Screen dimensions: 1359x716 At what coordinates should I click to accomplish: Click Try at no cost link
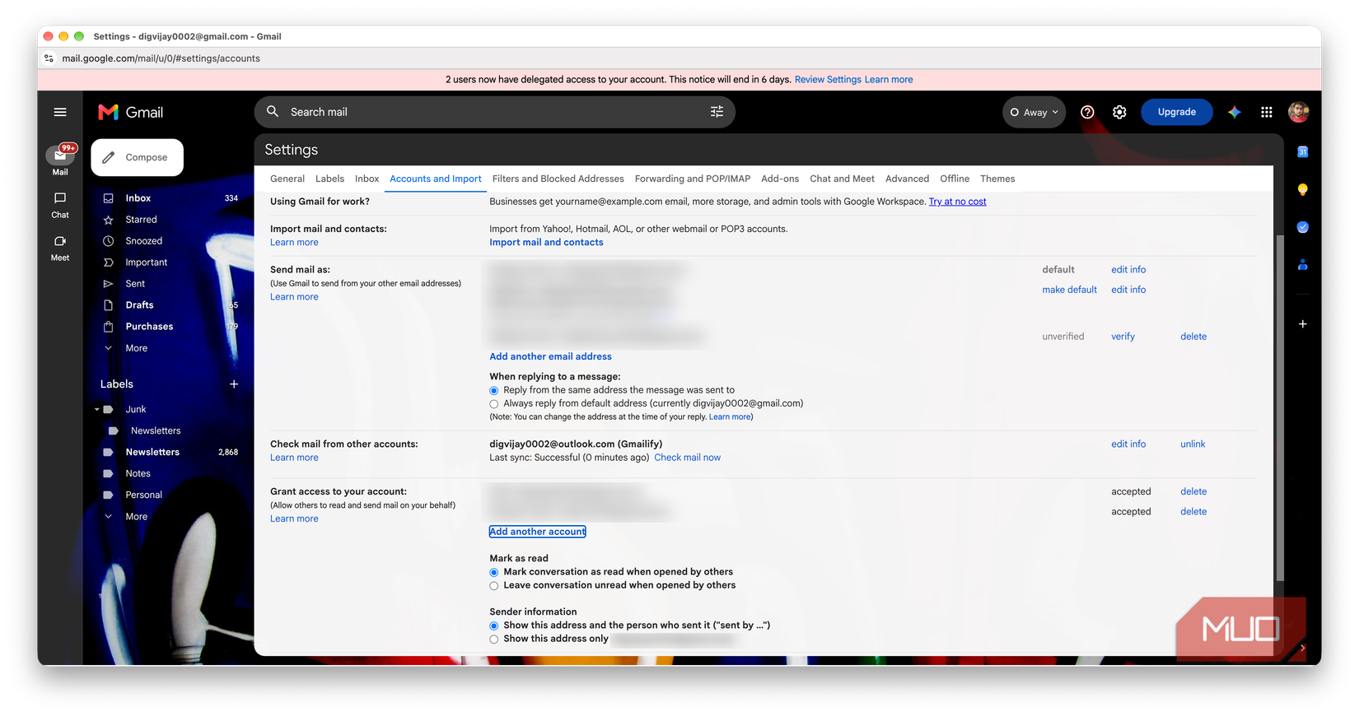coord(957,202)
